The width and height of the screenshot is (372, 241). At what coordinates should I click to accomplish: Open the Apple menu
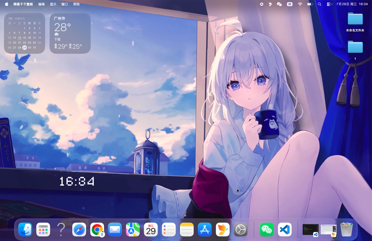point(7,4)
